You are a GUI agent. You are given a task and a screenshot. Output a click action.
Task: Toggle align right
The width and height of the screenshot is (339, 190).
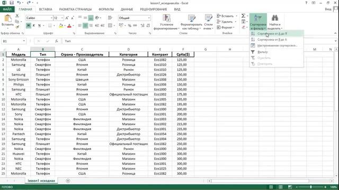click(91, 26)
